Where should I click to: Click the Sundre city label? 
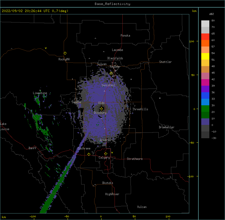click(76, 102)
